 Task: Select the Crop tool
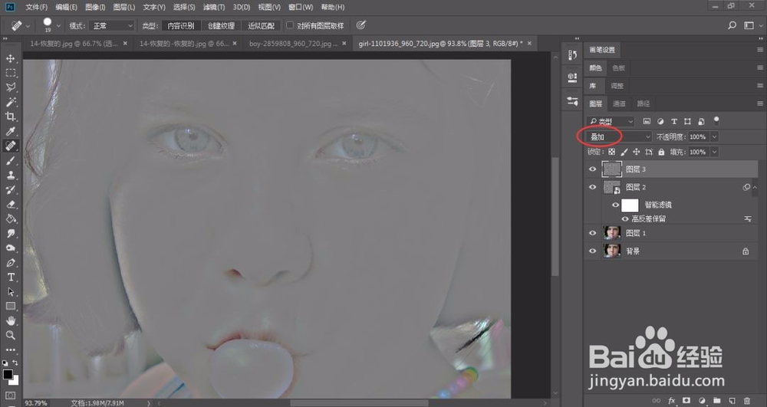pyautogui.click(x=10, y=117)
